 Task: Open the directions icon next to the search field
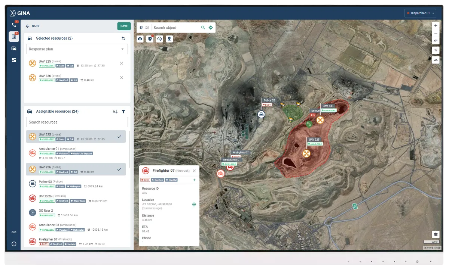(210, 27)
